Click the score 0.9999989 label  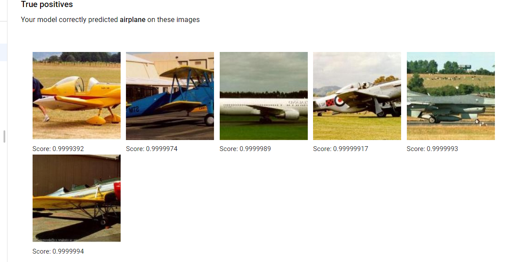pos(245,149)
